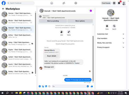This screenshot has width=129, height=95.
Task: Open the Windows Start button
Action: [x=2, y=93]
